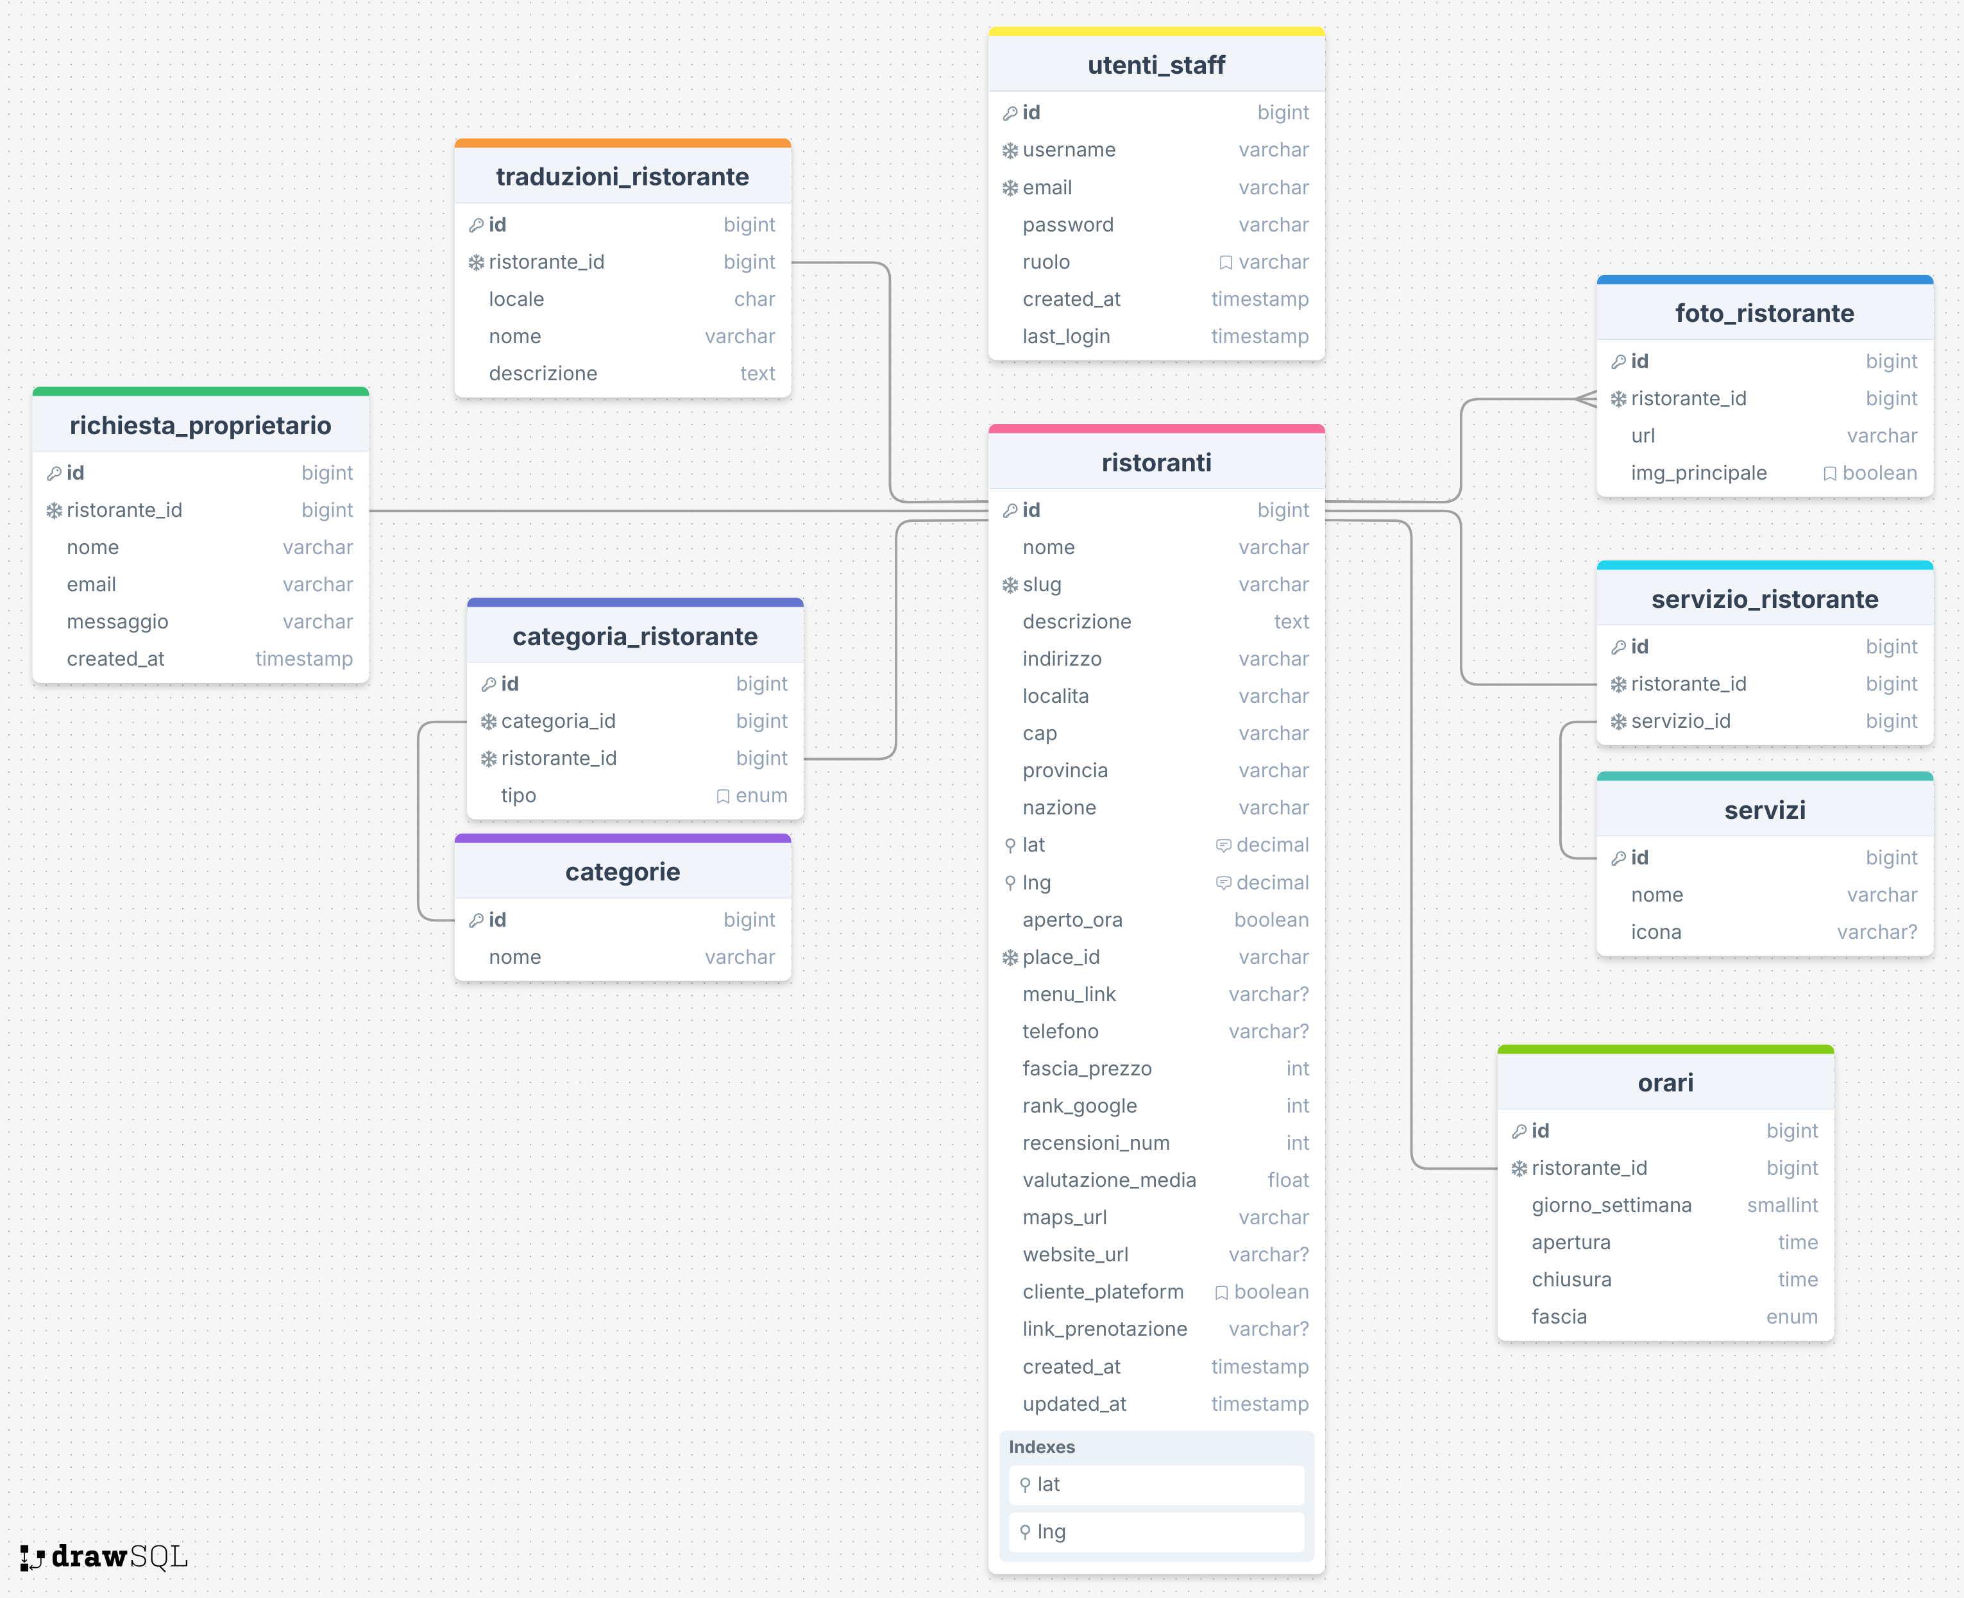1964x1598 pixels.
Task: Click the comment icon on lat decimal
Action: [1223, 845]
